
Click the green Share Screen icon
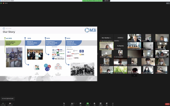tap(88, 103)
